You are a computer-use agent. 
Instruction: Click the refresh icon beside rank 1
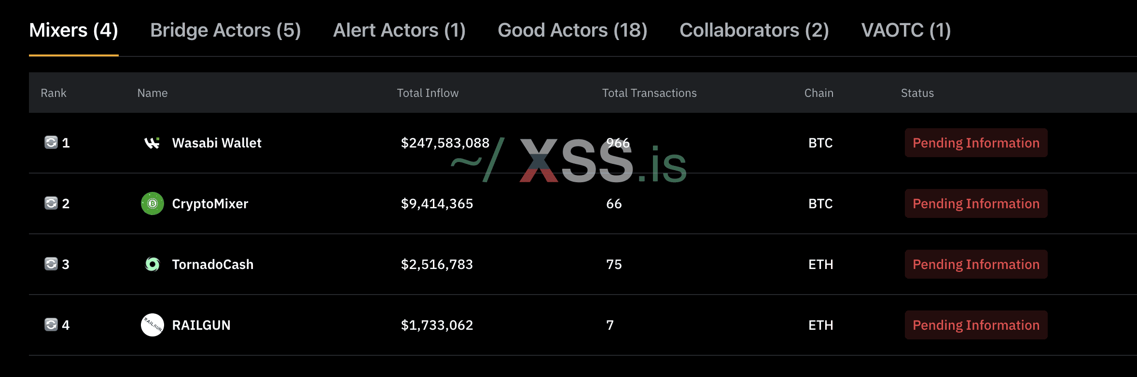(51, 143)
